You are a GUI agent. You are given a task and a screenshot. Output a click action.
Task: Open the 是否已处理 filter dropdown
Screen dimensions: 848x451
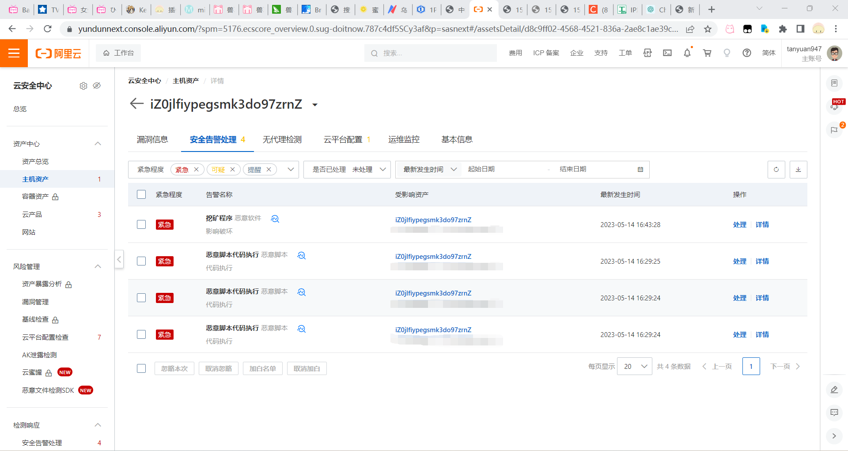(347, 170)
